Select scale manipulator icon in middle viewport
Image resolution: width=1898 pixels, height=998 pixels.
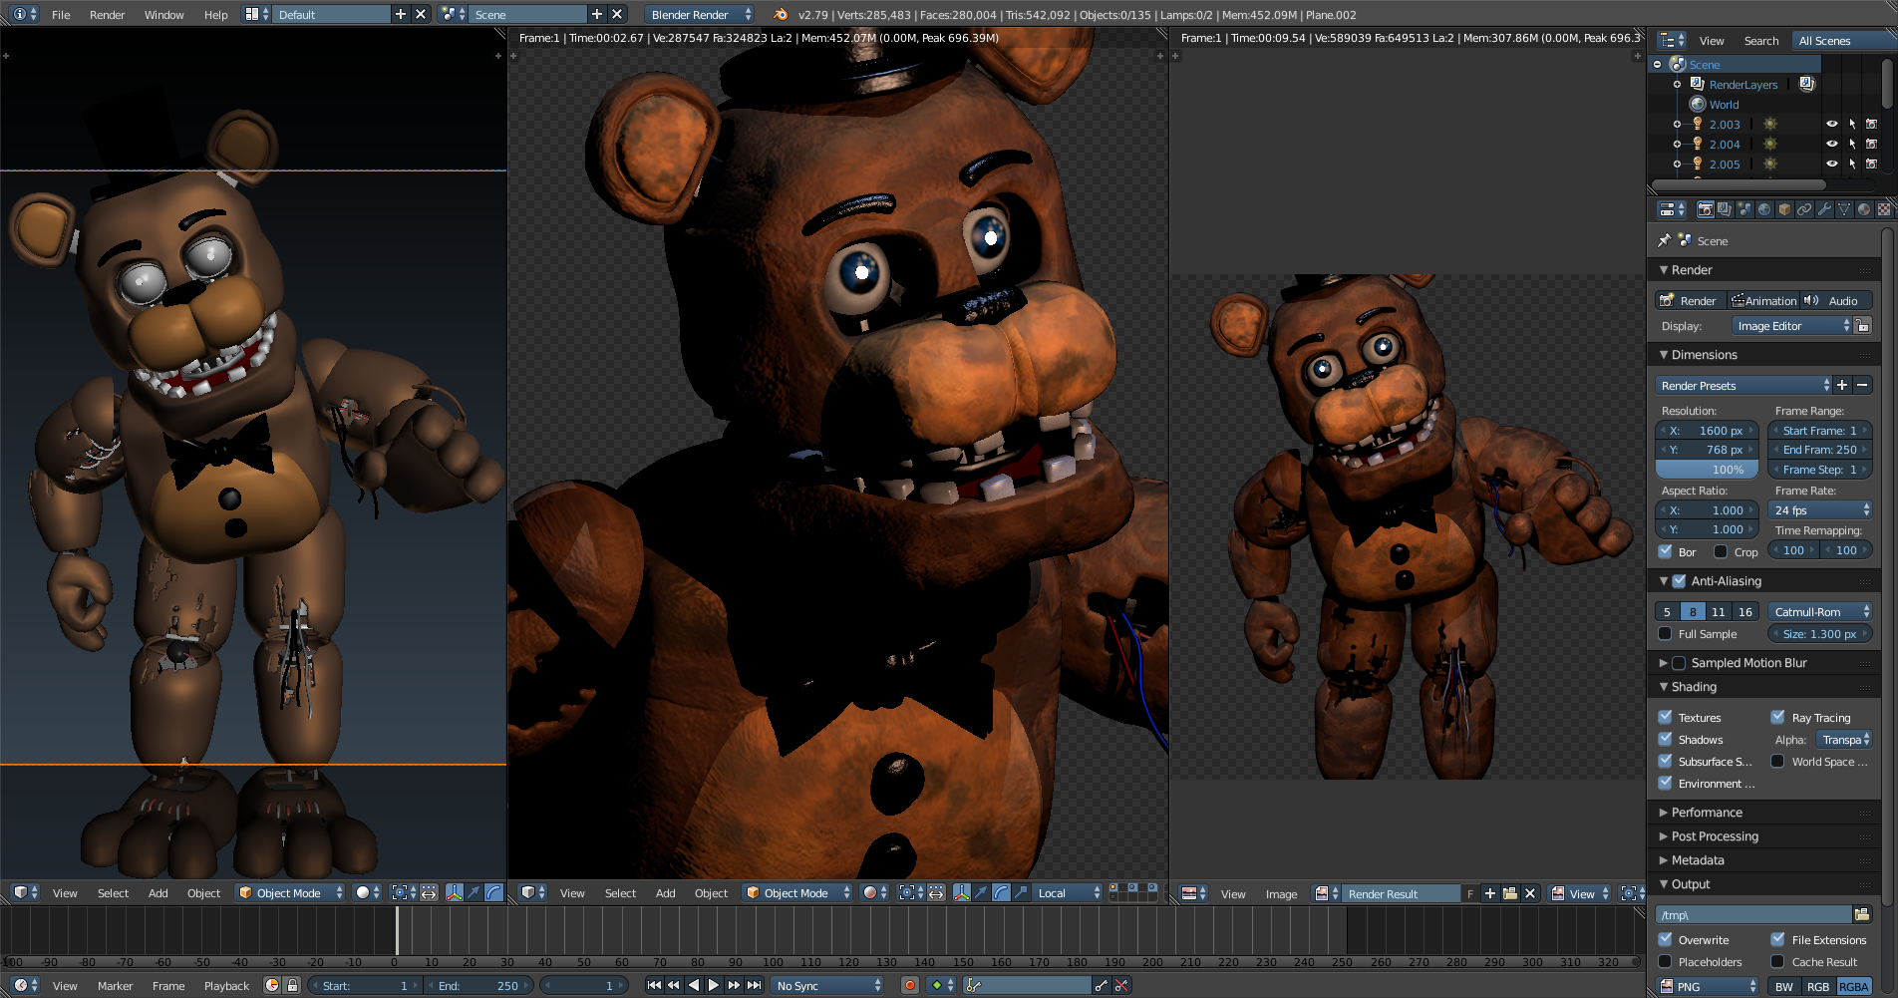pos(1022,892)
